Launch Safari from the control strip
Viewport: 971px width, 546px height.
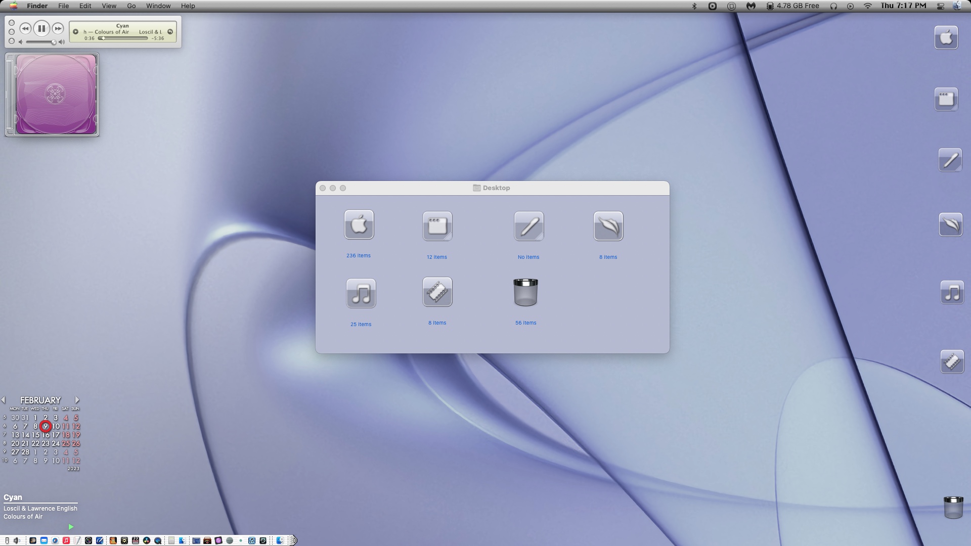[x=55, y=540]
